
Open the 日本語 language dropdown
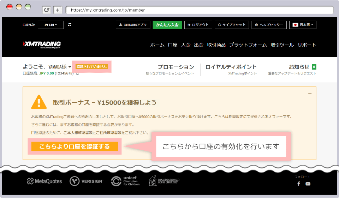[x=303, y=25]
